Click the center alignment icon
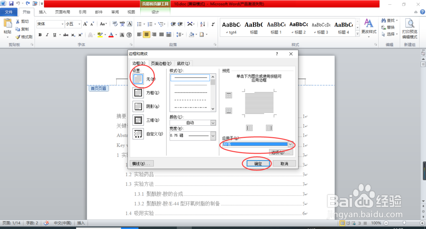The image size is (426, 229). [x=147, y=34]
